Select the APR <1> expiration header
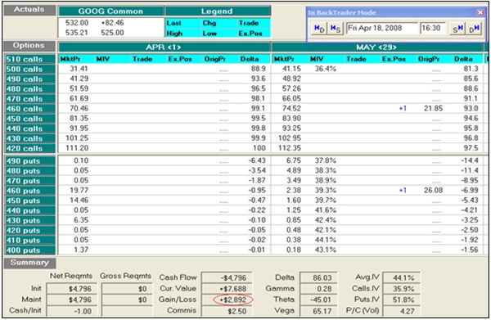Image resolution: width=491 pixels, height=320 pixels. [x=164, y=47]
